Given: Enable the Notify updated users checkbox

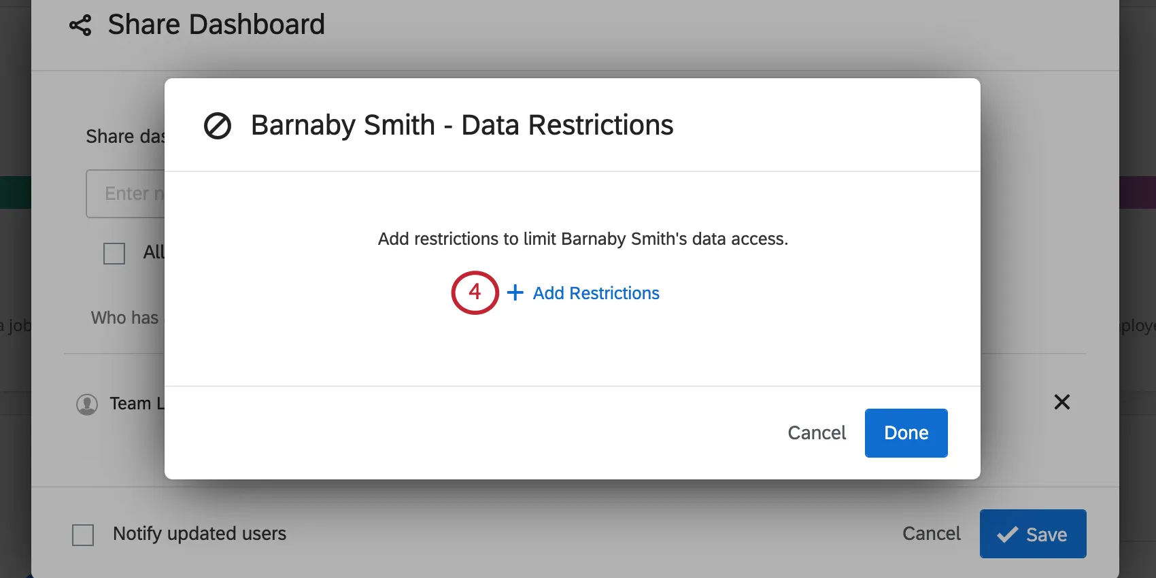Looking at the screenshot, I should point(83,534).
